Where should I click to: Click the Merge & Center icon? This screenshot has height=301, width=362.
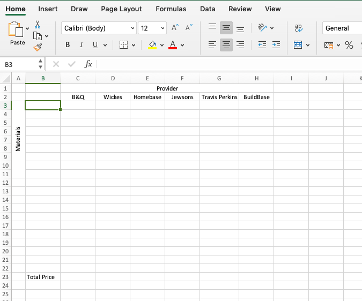pyautogui.click(x=298, y=44)
